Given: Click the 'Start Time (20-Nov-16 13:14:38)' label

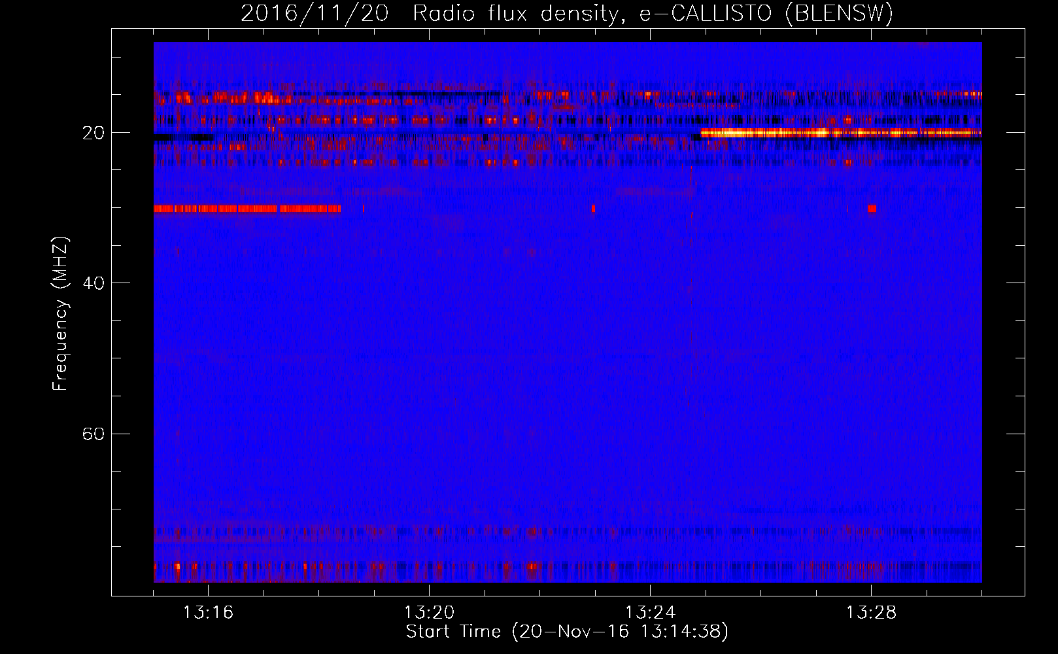Looking at the screenshot, I should point(567,632).
